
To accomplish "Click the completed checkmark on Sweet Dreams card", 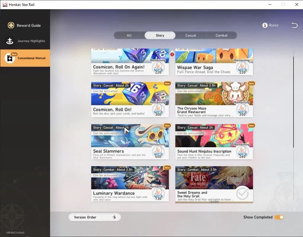I will [x=242, y=193].
